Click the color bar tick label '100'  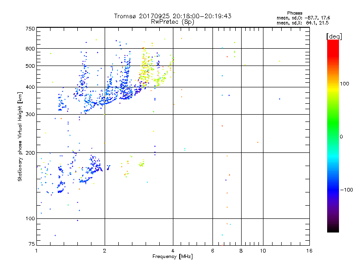(344, 84)
